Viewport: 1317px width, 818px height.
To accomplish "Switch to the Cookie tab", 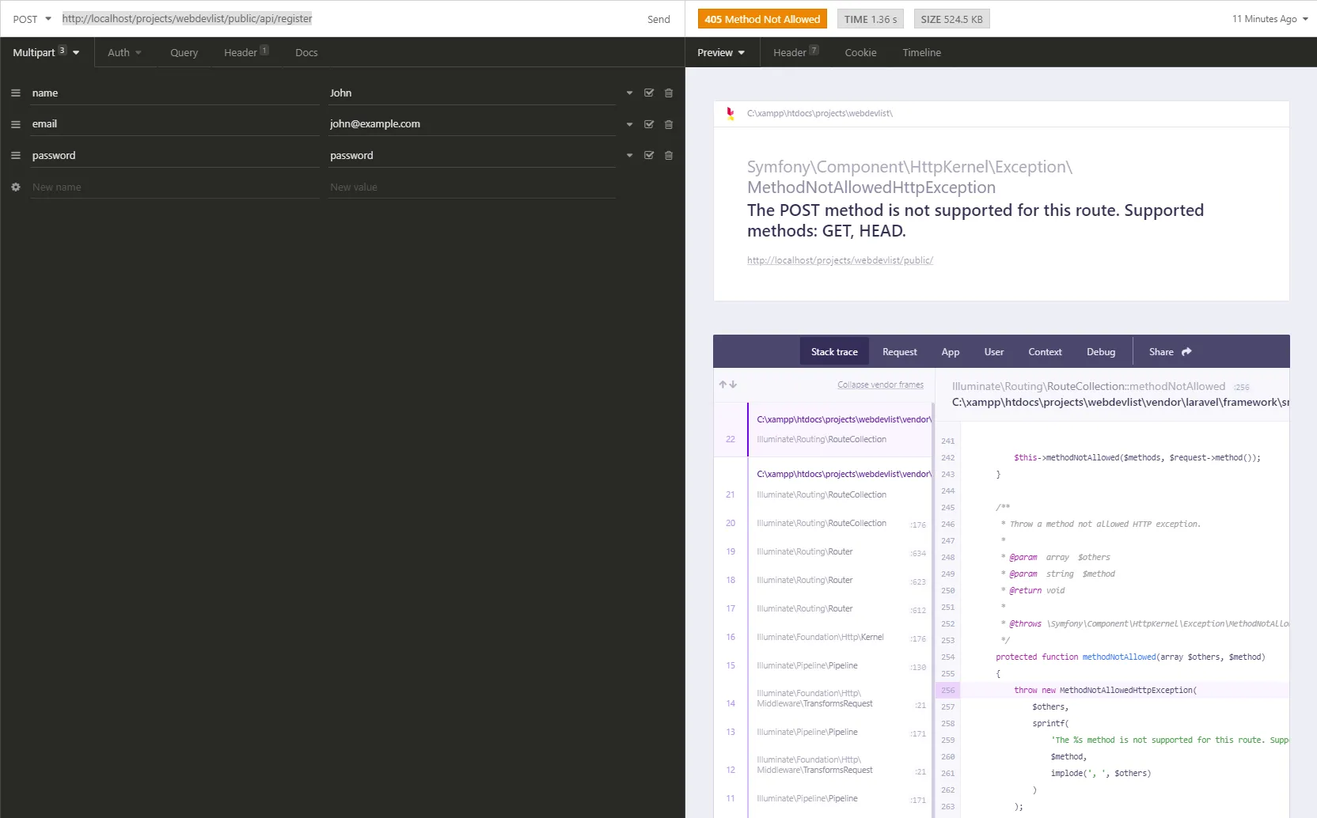I will point(860,53).
